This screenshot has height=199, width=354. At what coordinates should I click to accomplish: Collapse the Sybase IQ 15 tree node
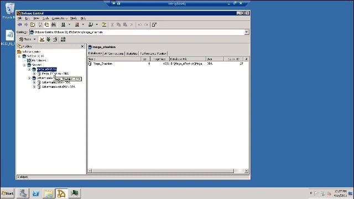(19, 56)
